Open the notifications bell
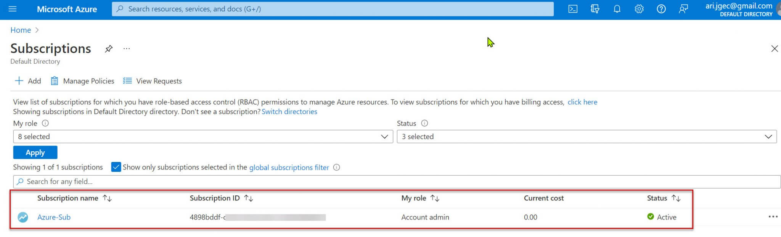This screenshot has height=237, width=781. (x=617, y=9)
